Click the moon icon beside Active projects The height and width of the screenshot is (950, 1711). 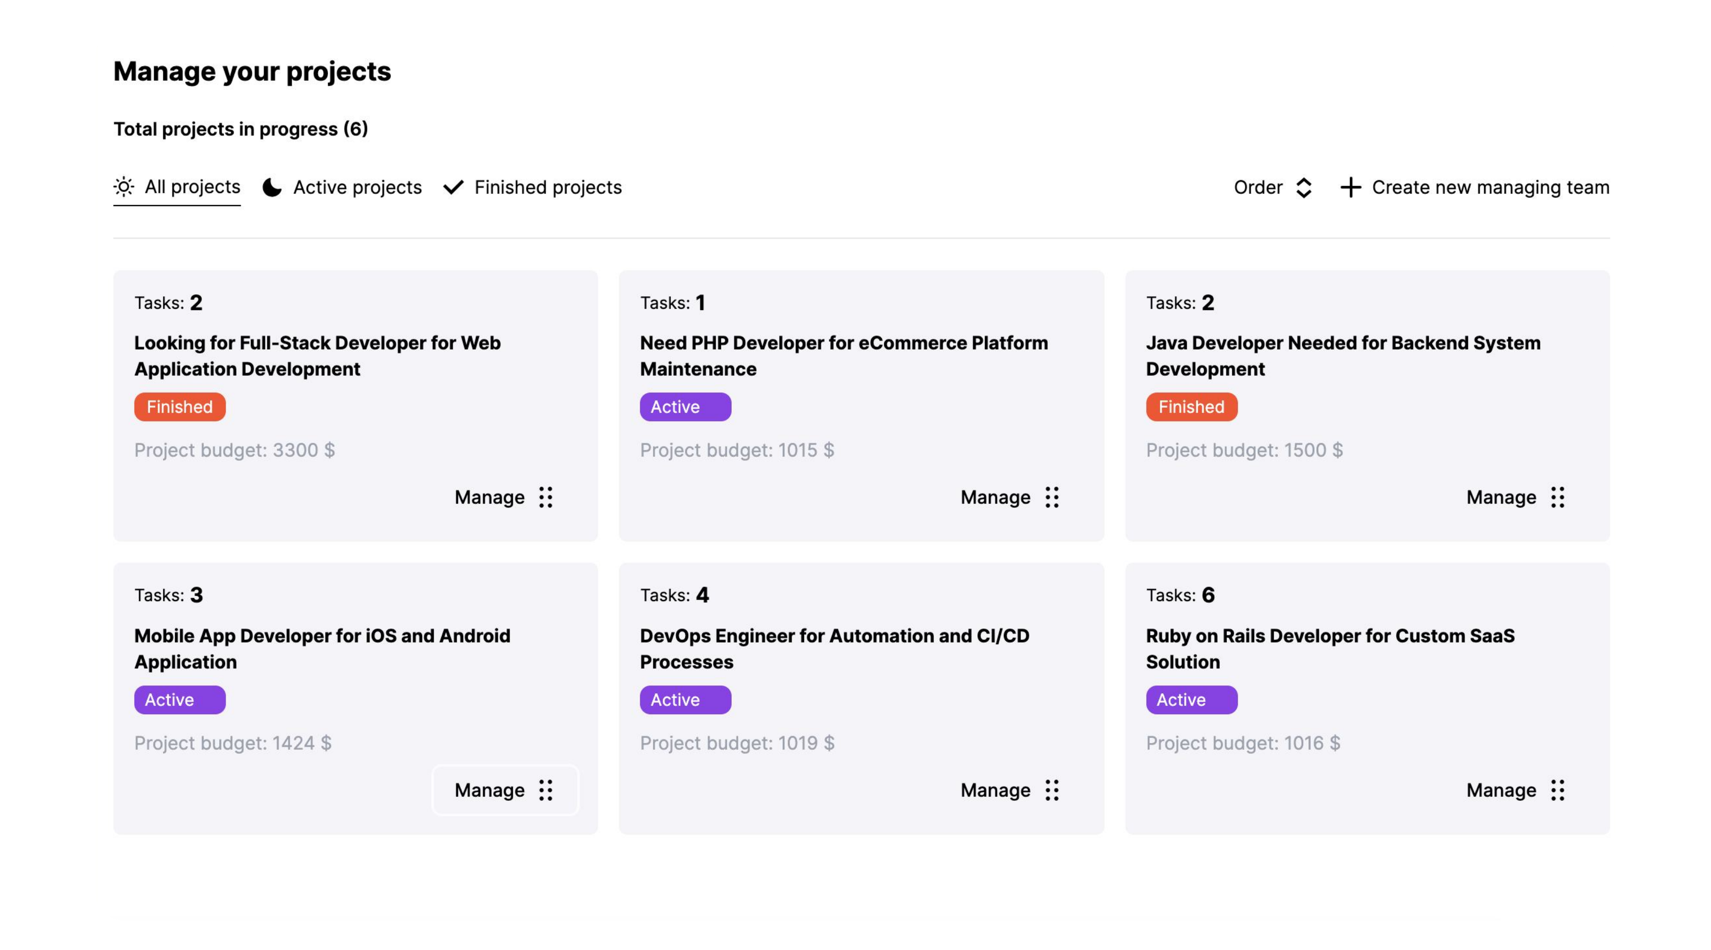point(272,187)
